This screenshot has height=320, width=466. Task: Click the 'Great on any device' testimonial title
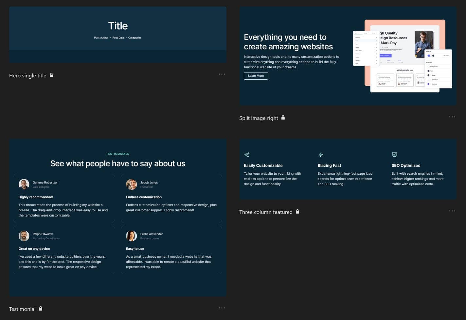click(x=34, y=248)
